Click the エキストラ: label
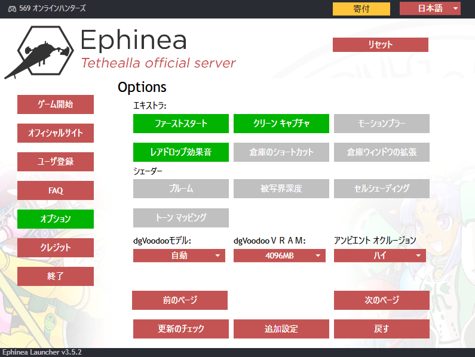This screenshot has width=475, height=357. [x=150, y=106]
